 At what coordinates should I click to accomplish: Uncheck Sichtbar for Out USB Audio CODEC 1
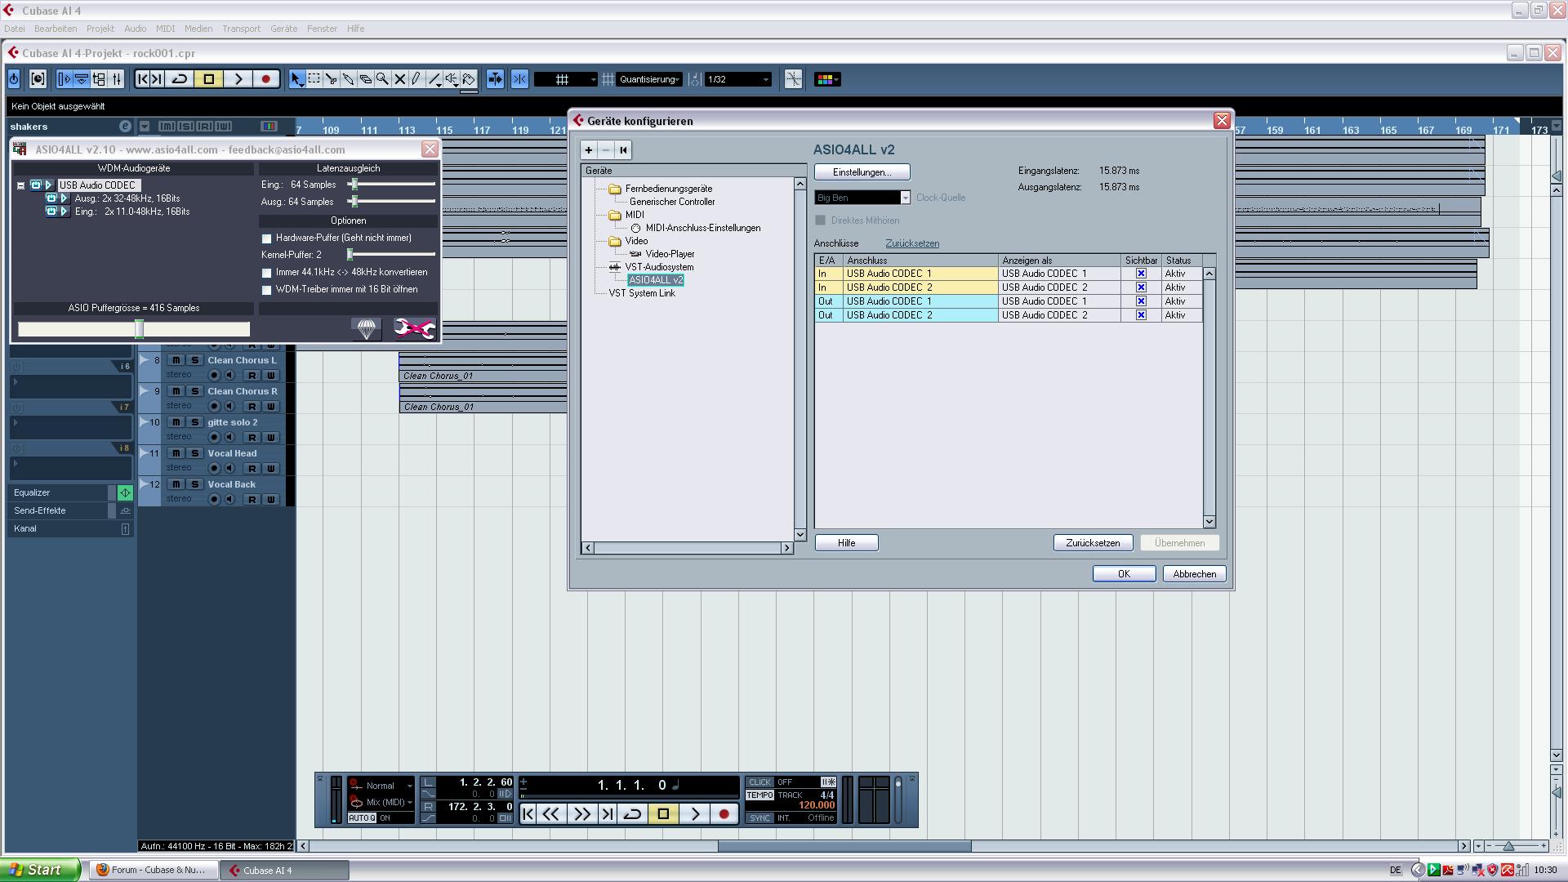point(1141,301)
